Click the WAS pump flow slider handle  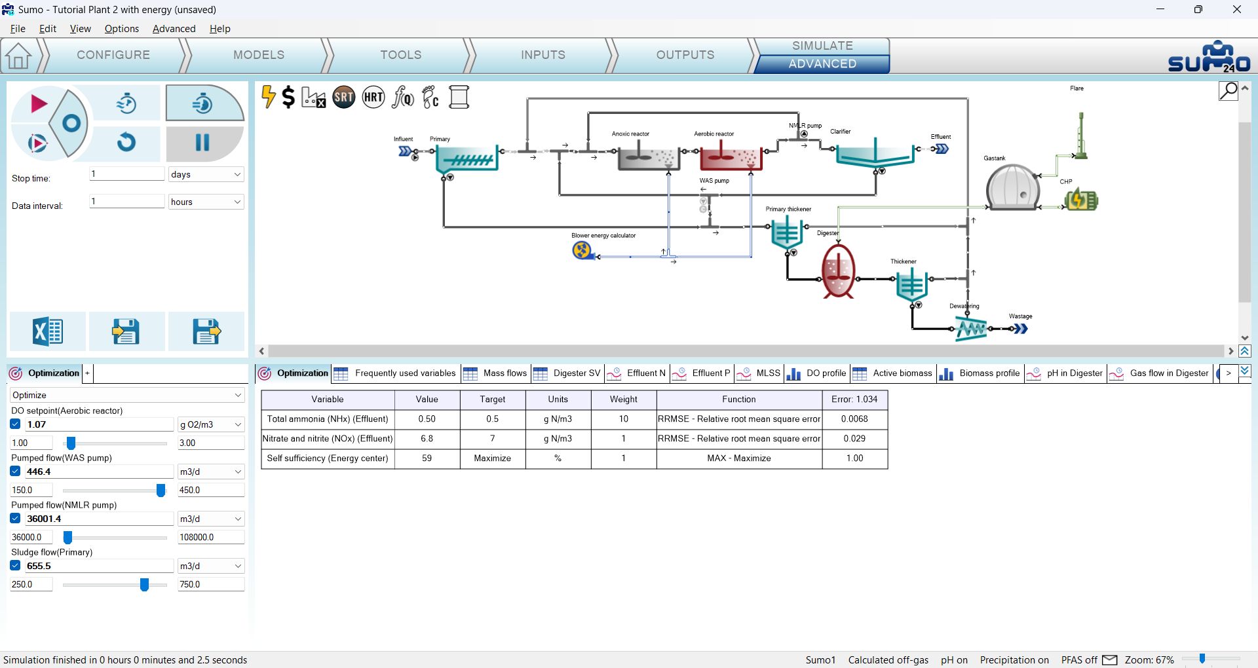(x=161, y=490)
